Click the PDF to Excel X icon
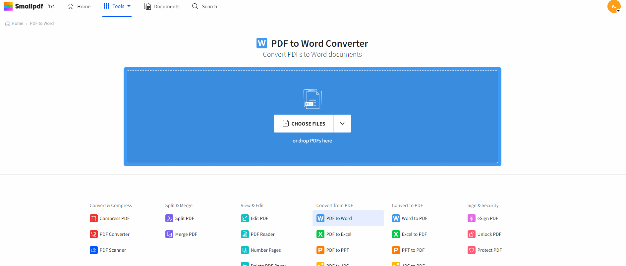This screenshot has width=626, height=266. (320, 234)
